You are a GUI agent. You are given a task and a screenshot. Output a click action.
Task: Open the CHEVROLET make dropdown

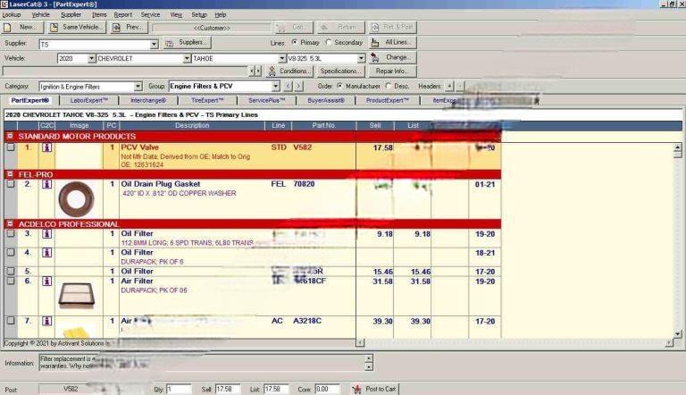pyautogui.click(x=187, y=58)
